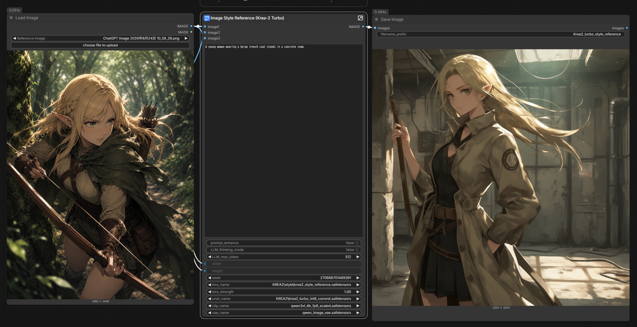Click the IMAGE output socket on Style Reference node
The height and width of the screenshot is (327, 637).
(x=363, y=27)
